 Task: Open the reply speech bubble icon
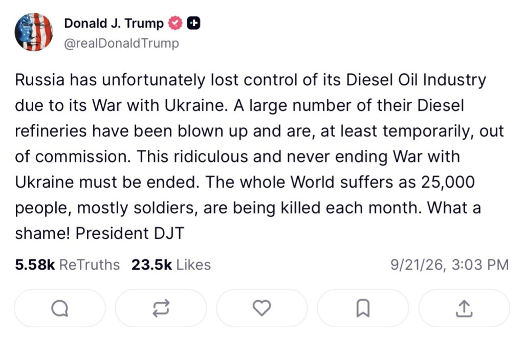coord(60,308)
